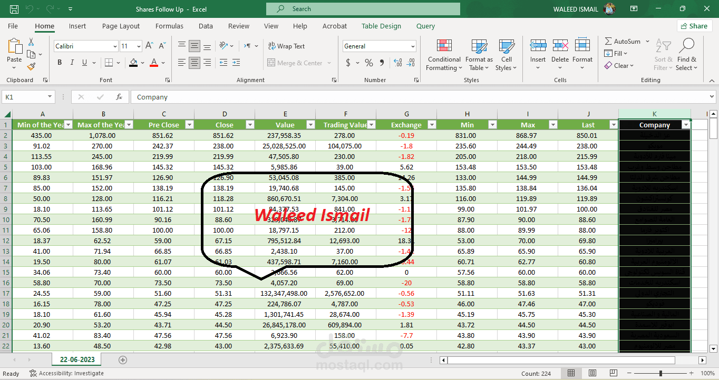Click the Save icon in title bar

coord(14,9)
